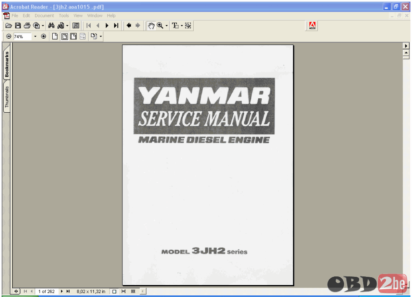Screen dimensions: 412x297
Task: Open the Document menu
Action: [44, 16]
